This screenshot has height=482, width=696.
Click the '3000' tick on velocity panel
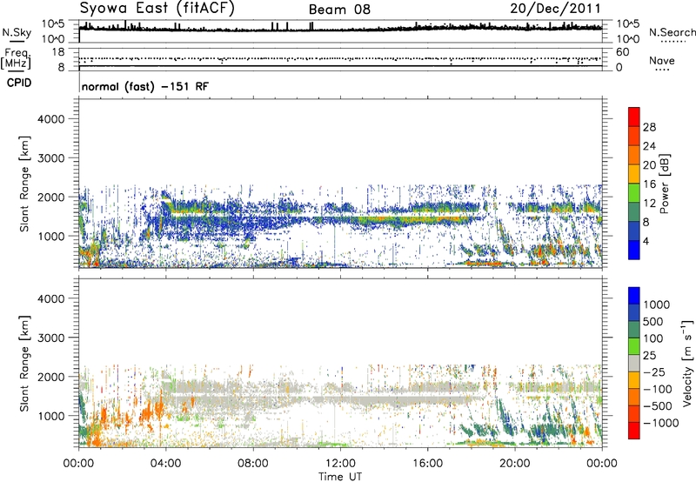(50, 338)
